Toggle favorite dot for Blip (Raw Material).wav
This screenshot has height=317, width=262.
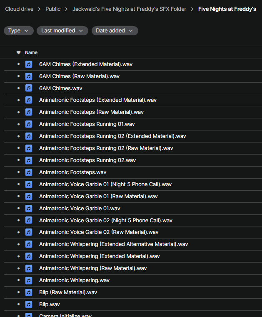coord(18,292)
